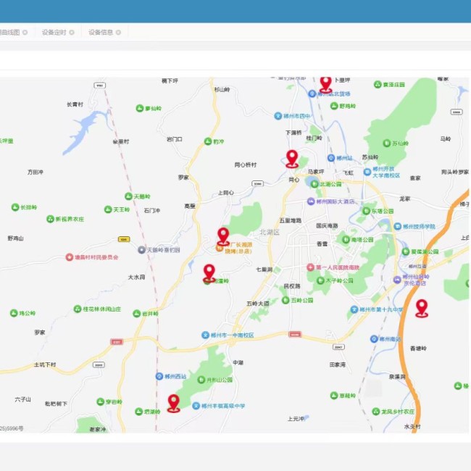471x471 pixels.
Task: Close the 设备信息 tab
Action: pyautogui.click(x=119, y=33)
